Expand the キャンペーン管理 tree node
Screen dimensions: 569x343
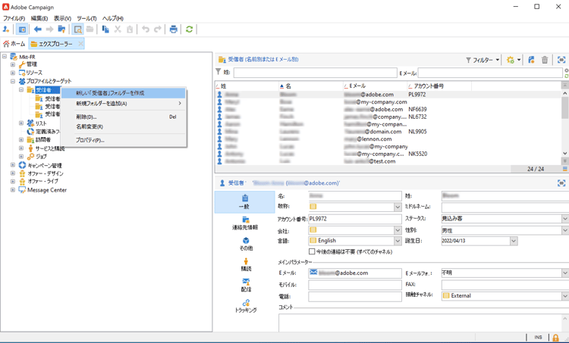13,165
